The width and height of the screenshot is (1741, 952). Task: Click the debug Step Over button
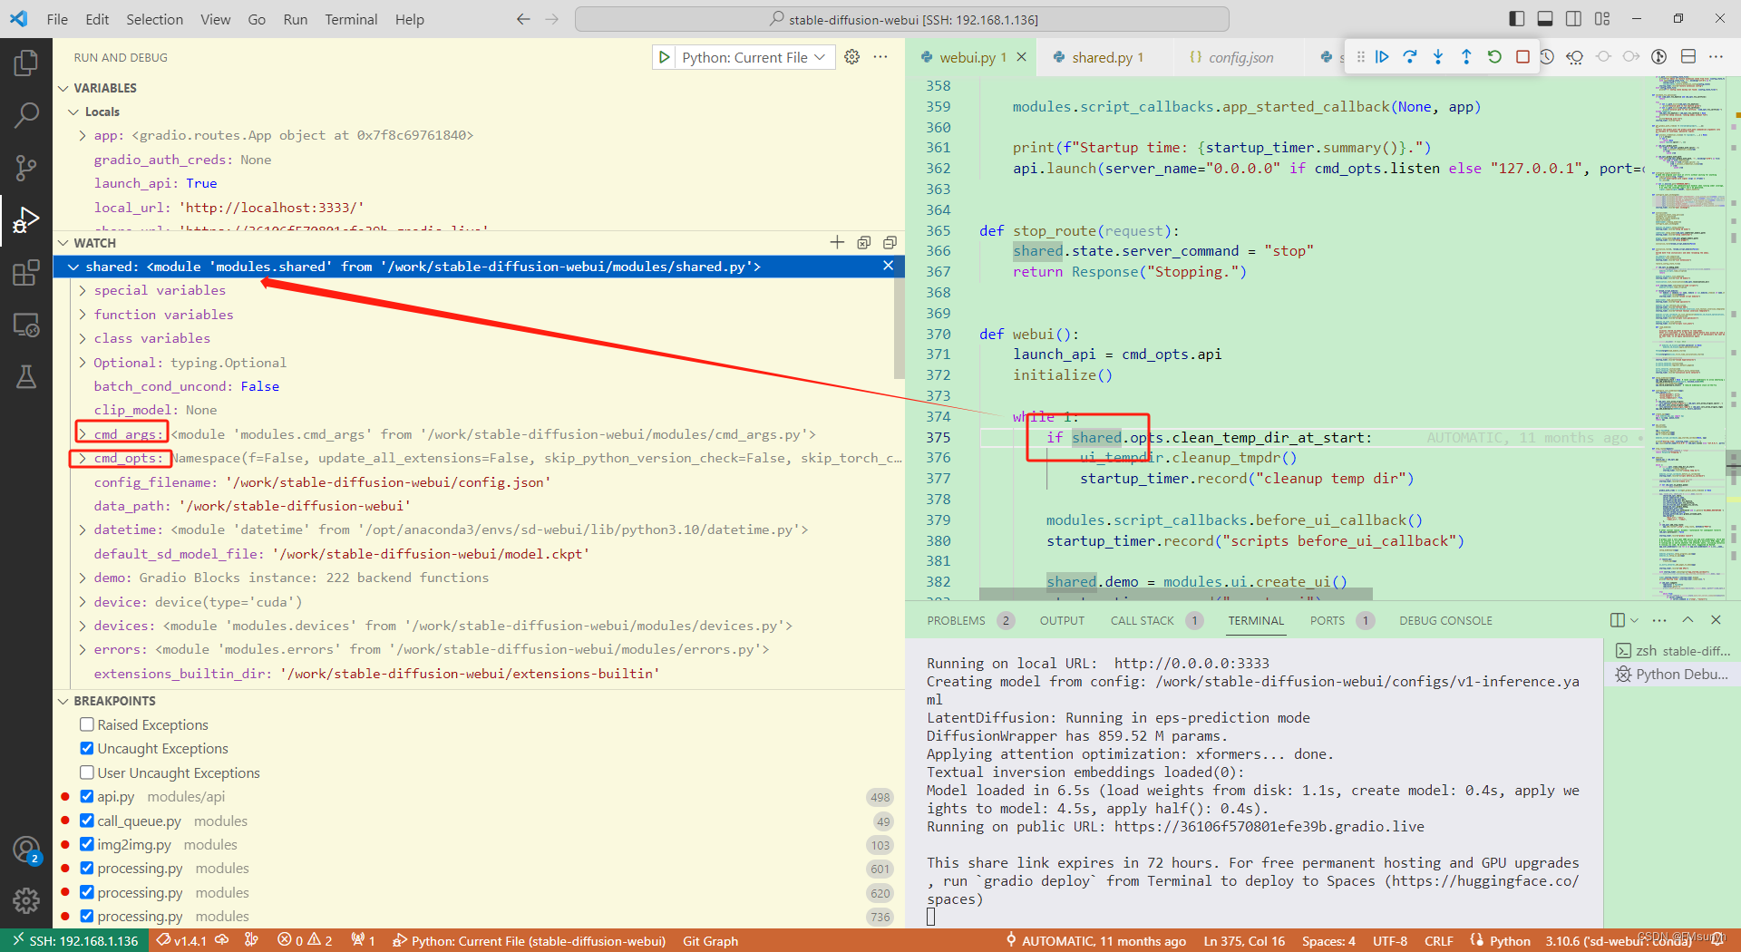1410,57
